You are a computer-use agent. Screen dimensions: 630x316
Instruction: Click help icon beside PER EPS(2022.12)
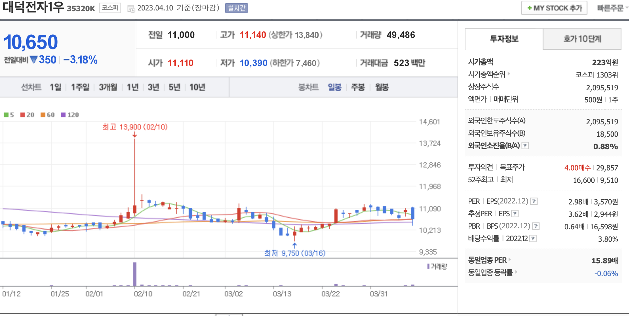pyautogui.click(x=534, y=201)
